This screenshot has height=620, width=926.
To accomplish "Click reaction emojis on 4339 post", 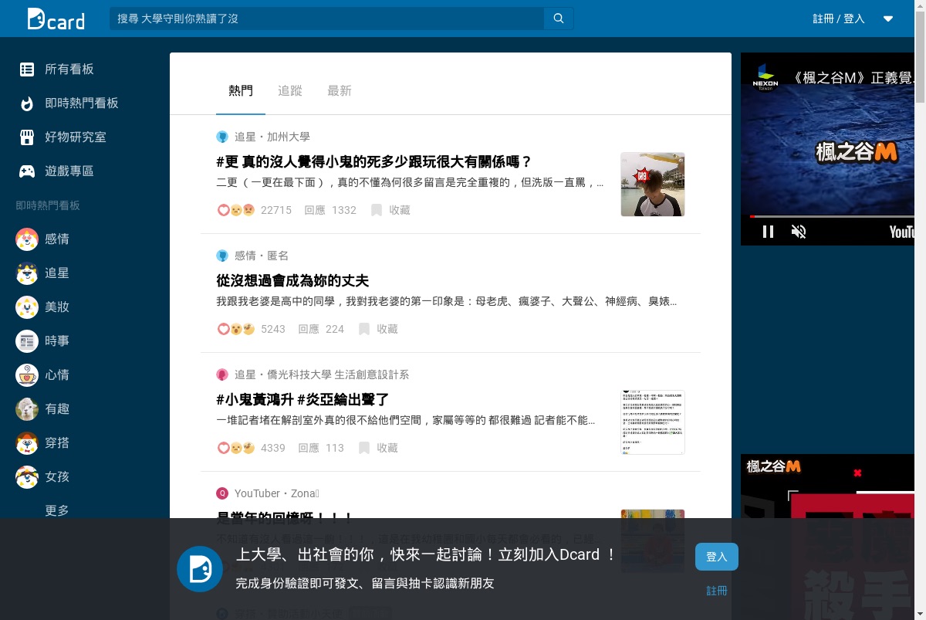I will pyautogui.click(x=236, y=448).
